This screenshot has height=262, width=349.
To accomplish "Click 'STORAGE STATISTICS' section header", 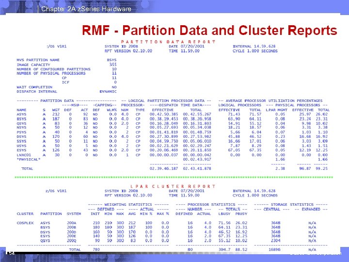I will tap(292, 205).
